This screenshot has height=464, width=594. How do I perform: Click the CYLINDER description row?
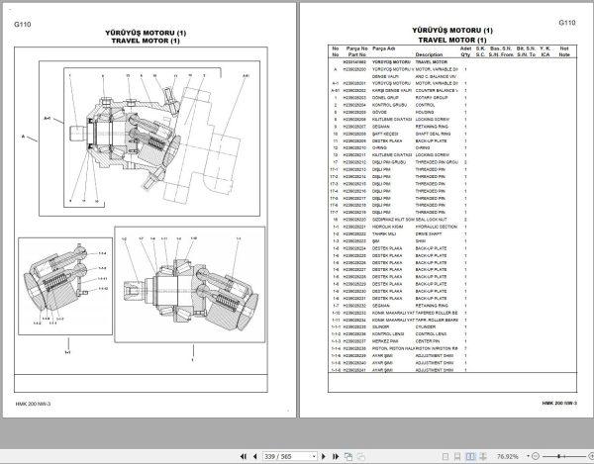[426, 326]
